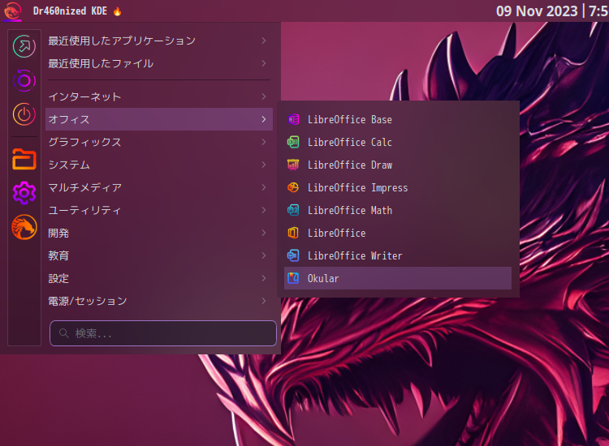
Task: Click the LibreOffice Impress icon
Action: tap(293, 187)
